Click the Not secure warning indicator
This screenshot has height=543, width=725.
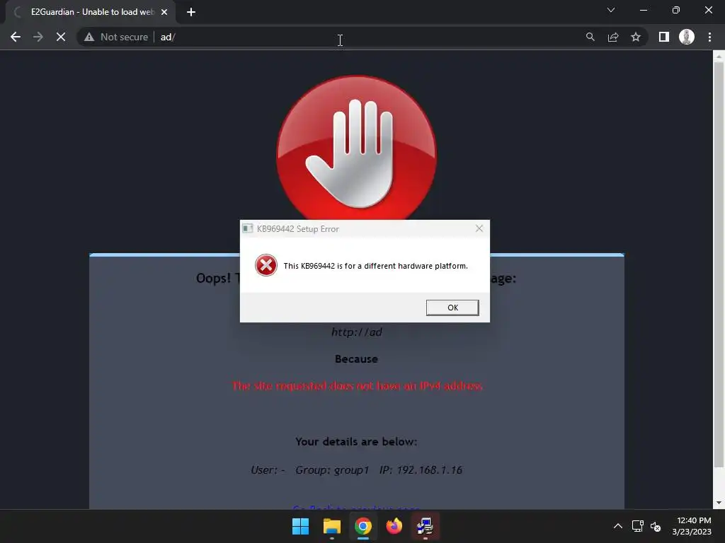coord(116,37)
